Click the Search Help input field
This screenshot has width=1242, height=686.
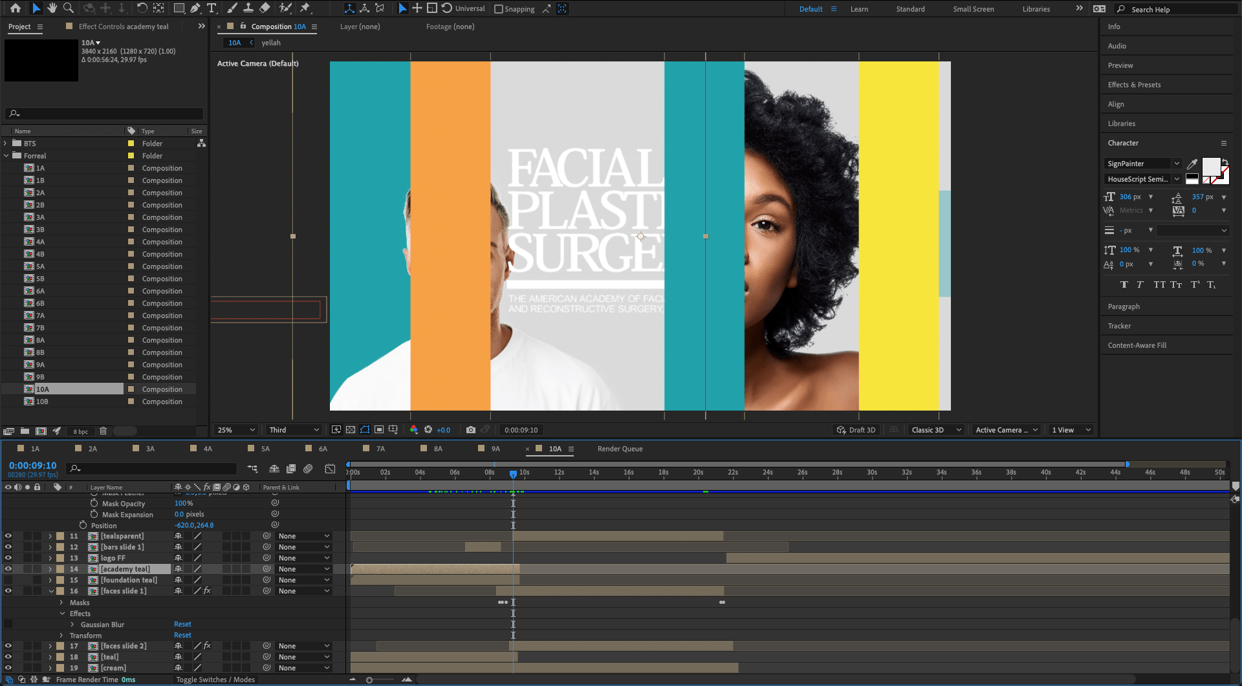click(x=1183, y=9)
